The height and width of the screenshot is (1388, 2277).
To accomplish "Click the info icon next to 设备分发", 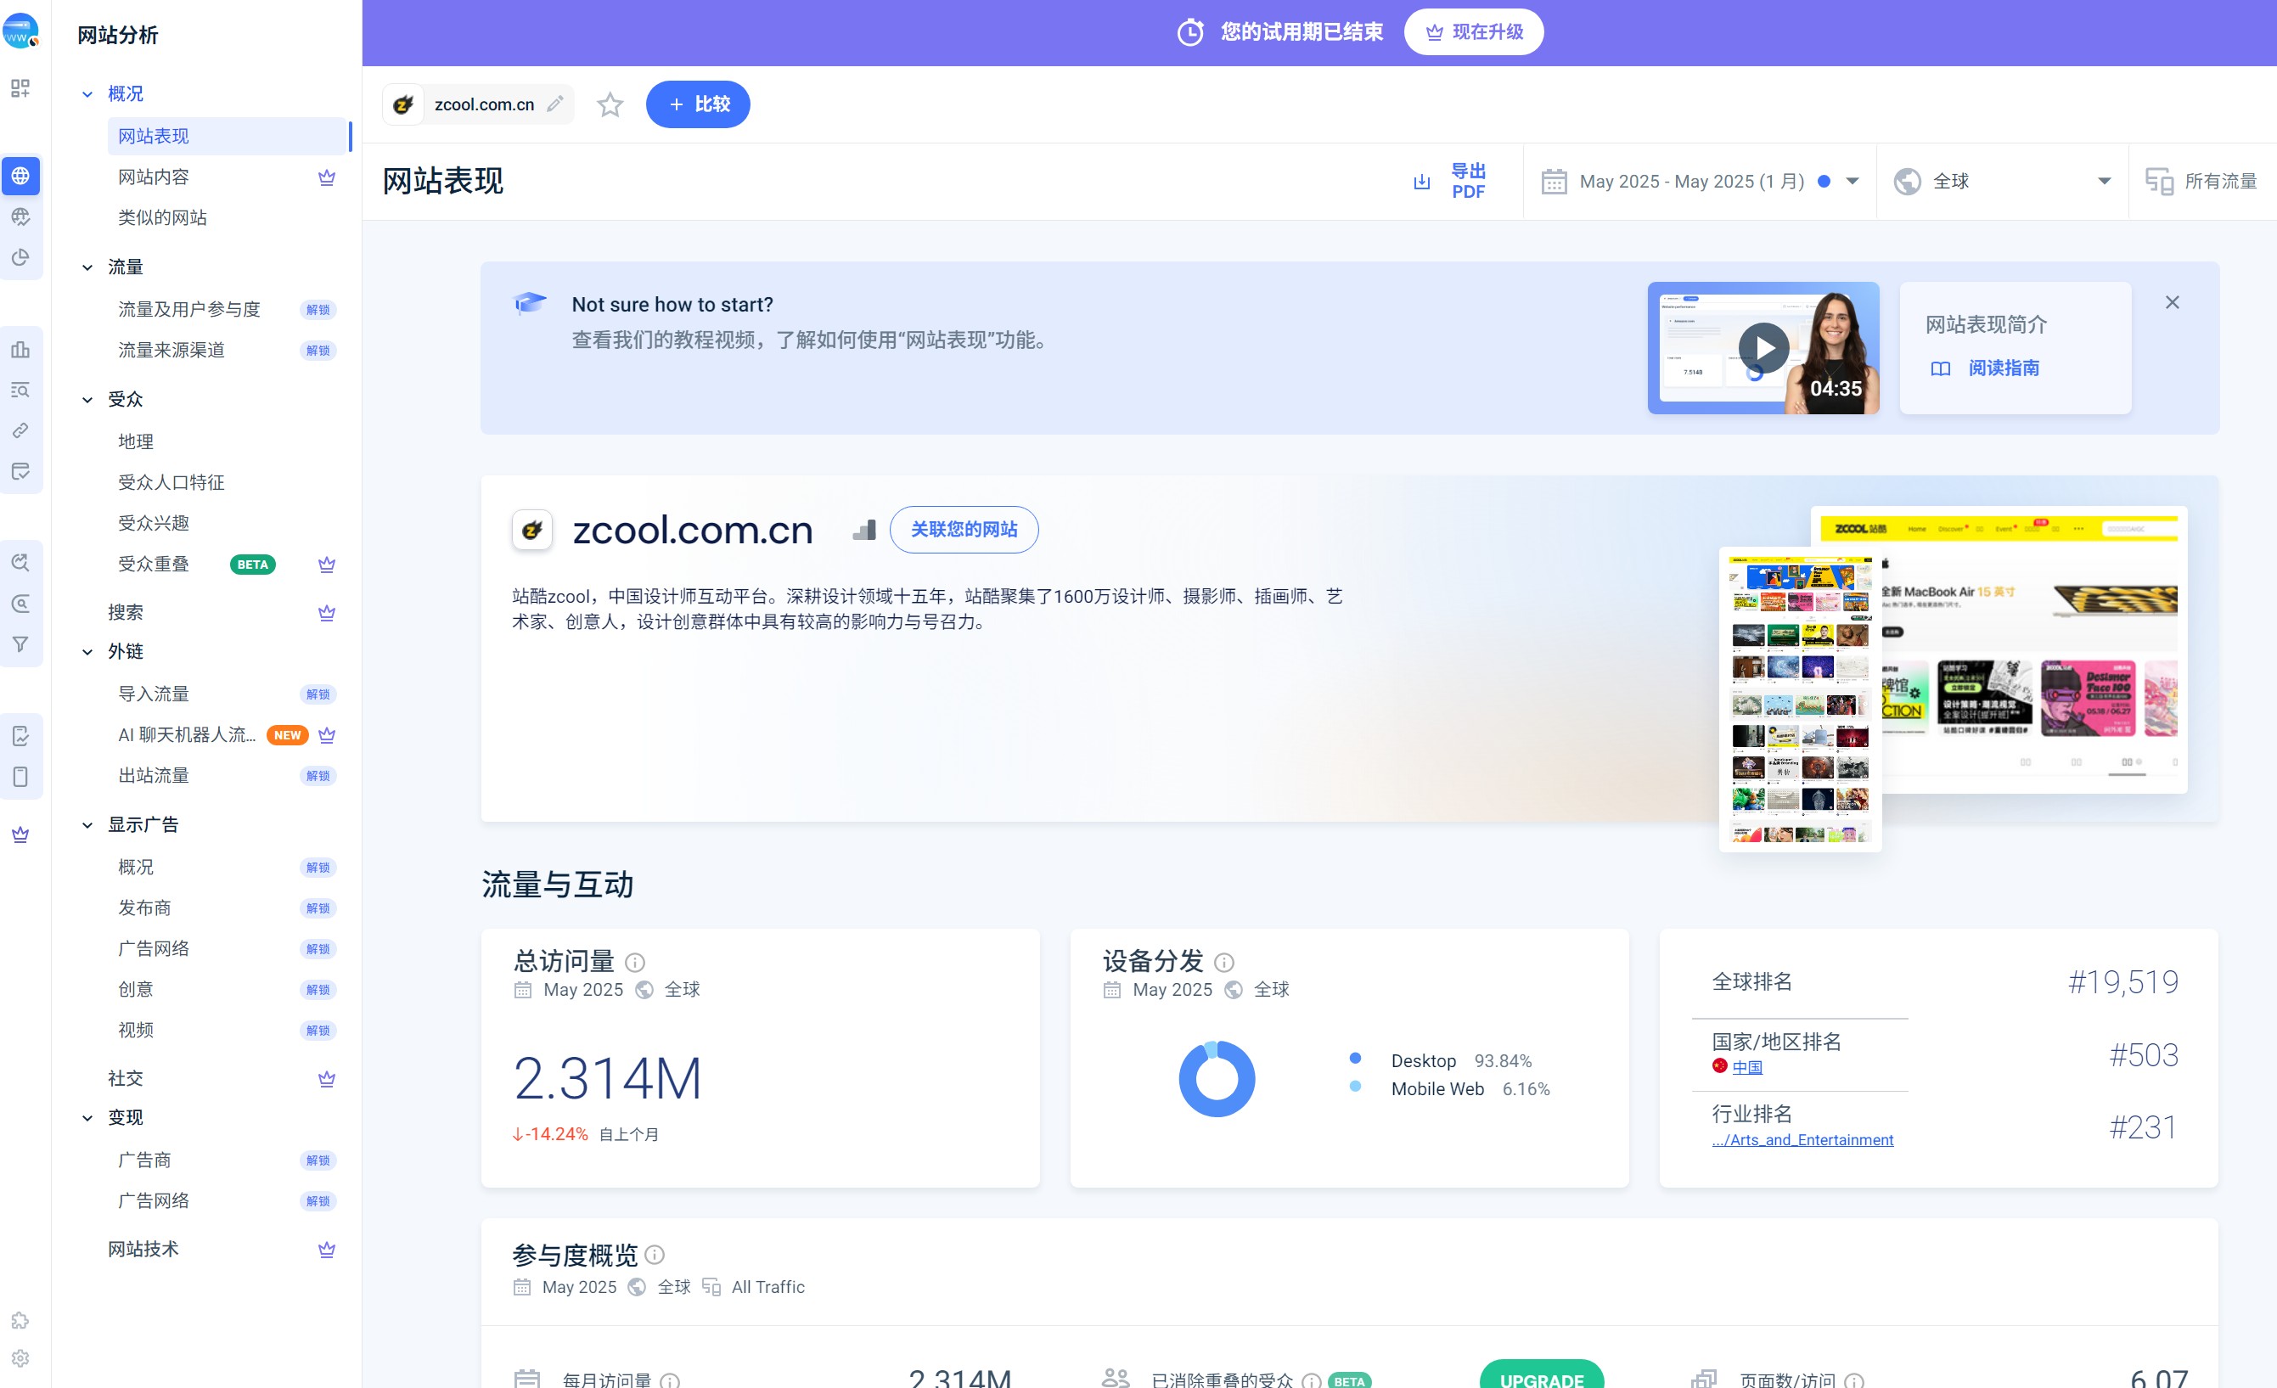I will pos(1223,962).
